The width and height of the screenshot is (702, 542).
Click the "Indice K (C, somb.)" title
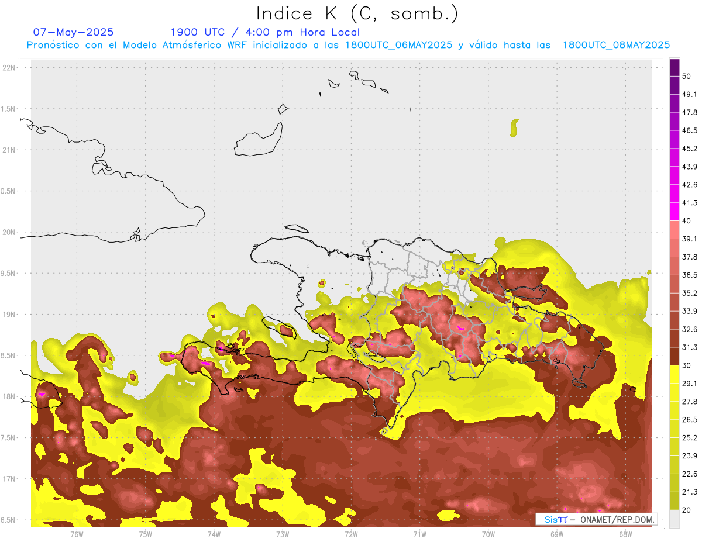point(357,13)
